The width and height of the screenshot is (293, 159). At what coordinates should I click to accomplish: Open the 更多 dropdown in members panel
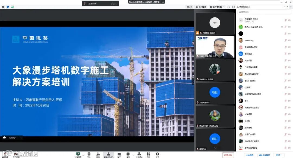[279, 155]
